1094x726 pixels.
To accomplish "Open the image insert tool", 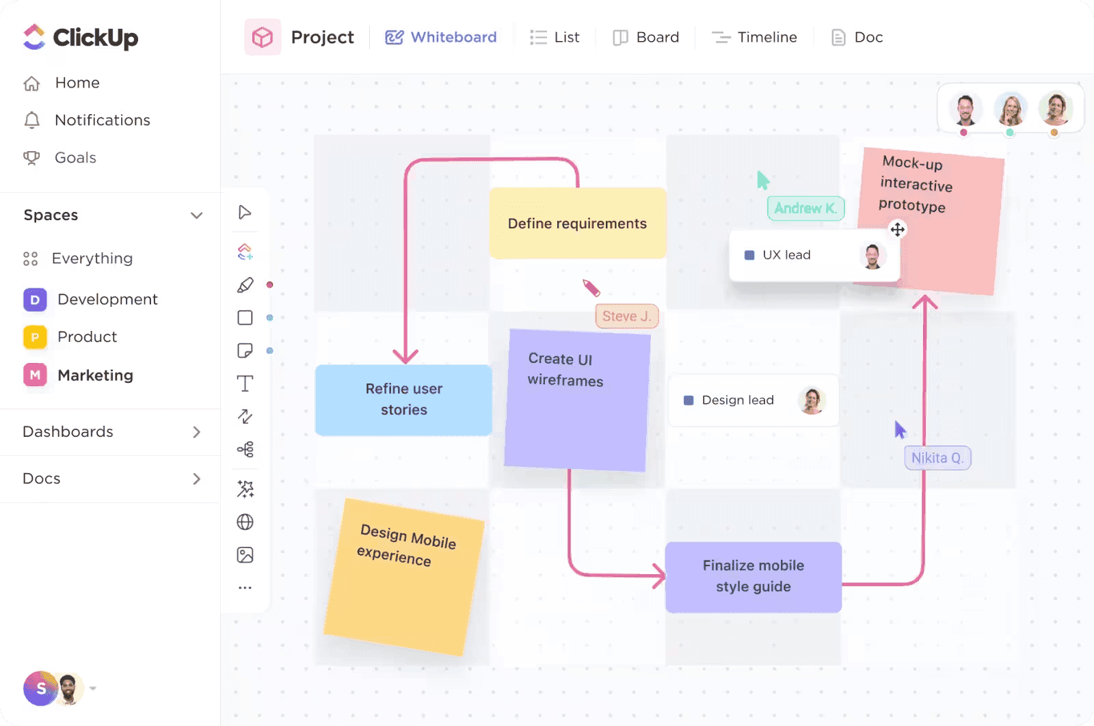I will (x=245, y=554).
